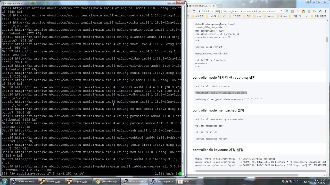The height and width of the screenshot is (185, 330).
Task: Click the gray T extension icon
Action: point(293,11)
